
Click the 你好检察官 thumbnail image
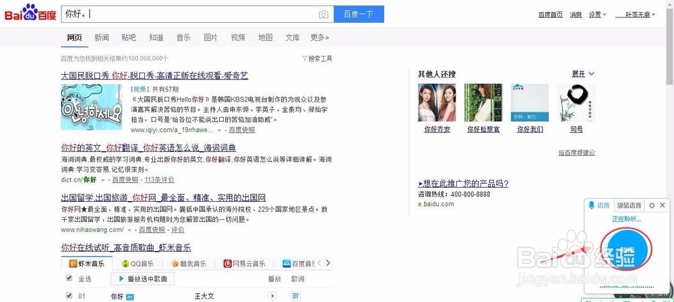[483, 102]
